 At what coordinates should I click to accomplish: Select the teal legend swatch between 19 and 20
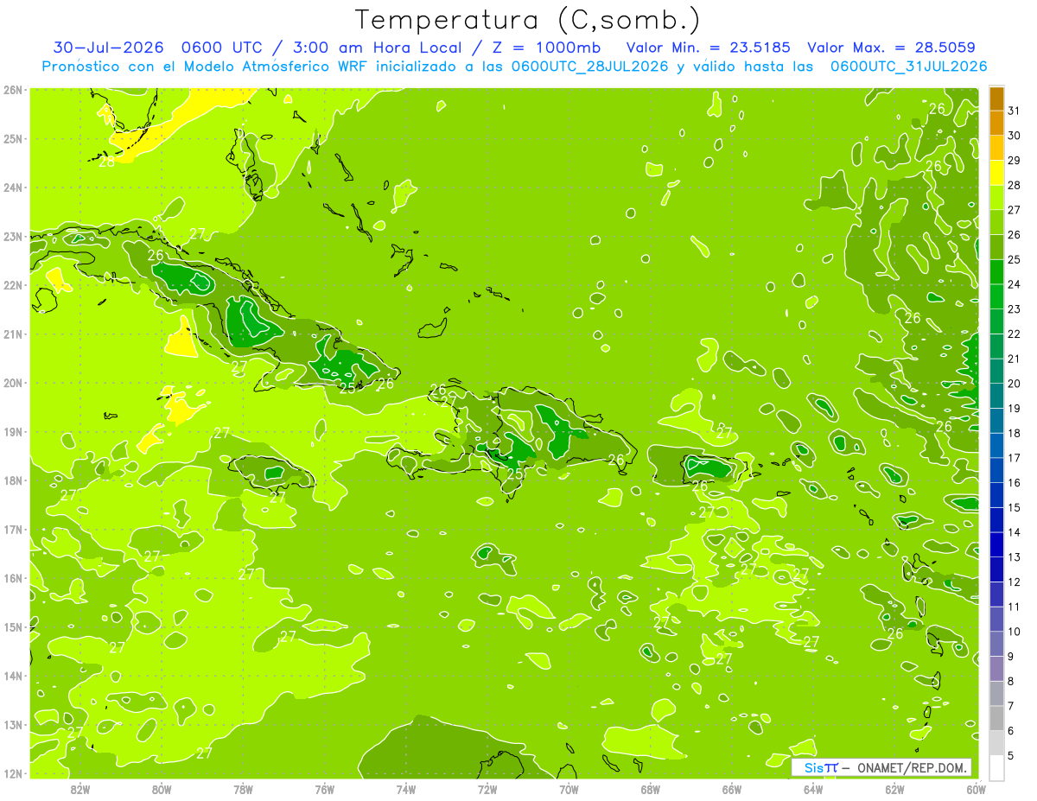pyautogui.click(x=996, y=396)
